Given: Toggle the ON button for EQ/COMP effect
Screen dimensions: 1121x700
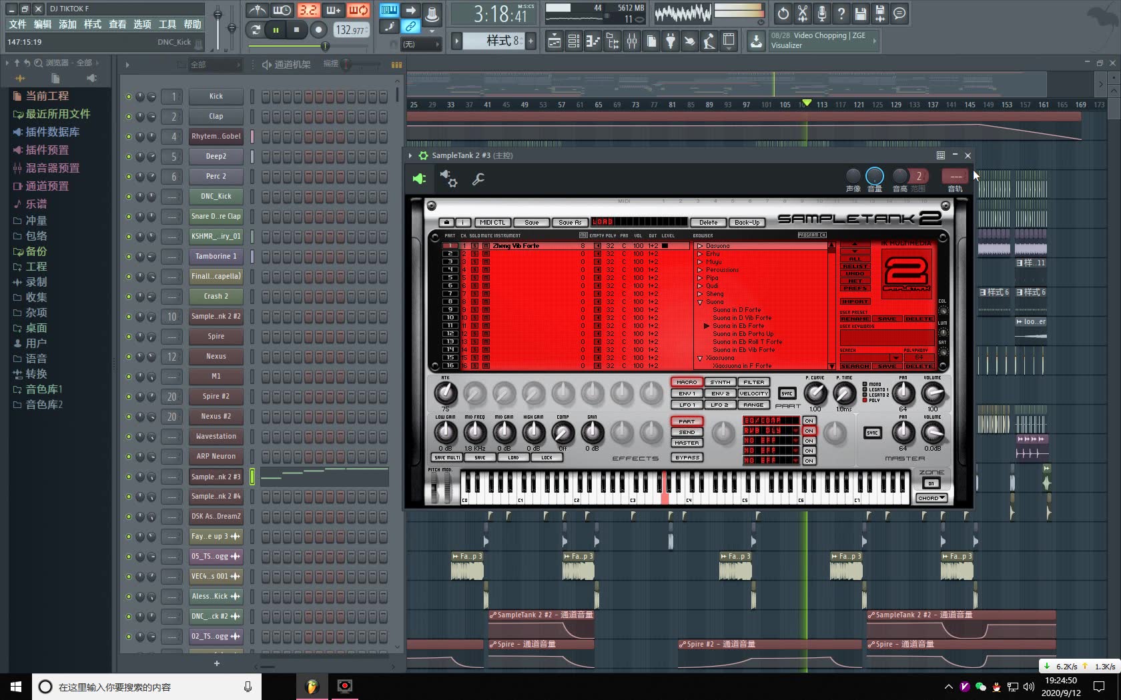Looking at the screenshot, I should tap(809, 421).
